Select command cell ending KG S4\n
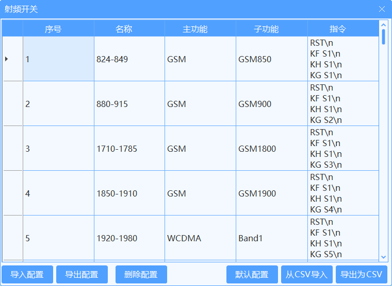Screen dimensions: 392x286 (343, 193)
